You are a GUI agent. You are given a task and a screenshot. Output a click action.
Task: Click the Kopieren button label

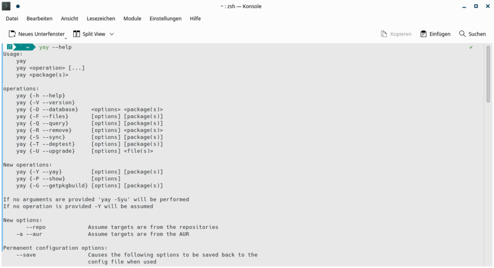pyautogui.click(x=401, y=34)
